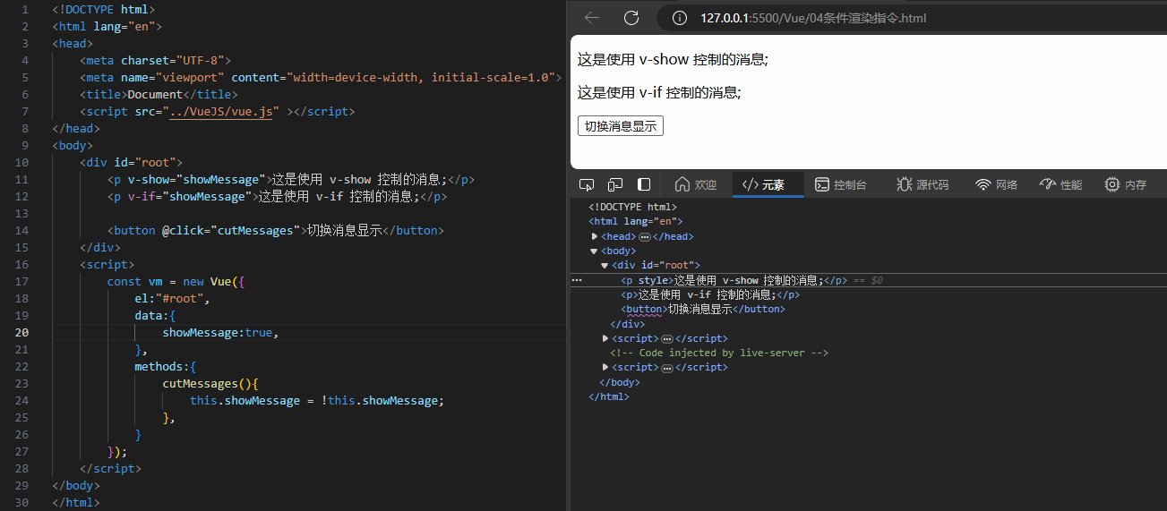Open the 控制台 console tab
1167x511 pixels.
pyautogui.click(x=840, y=184)
